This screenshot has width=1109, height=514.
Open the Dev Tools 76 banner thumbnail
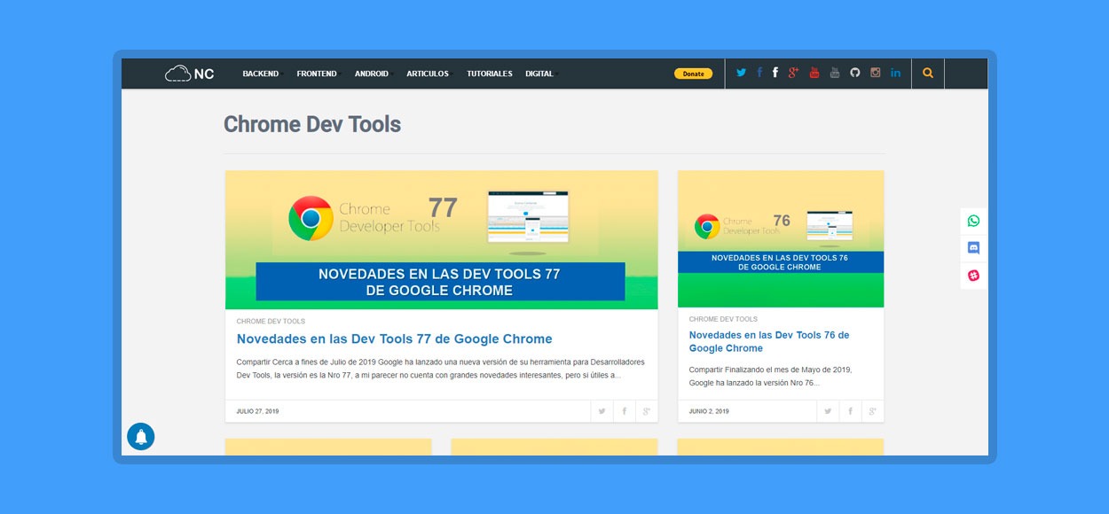(781, 238)
